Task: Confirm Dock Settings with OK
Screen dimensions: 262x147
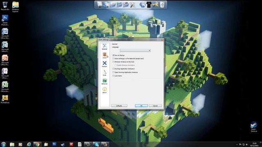Action: coord(141,106)
